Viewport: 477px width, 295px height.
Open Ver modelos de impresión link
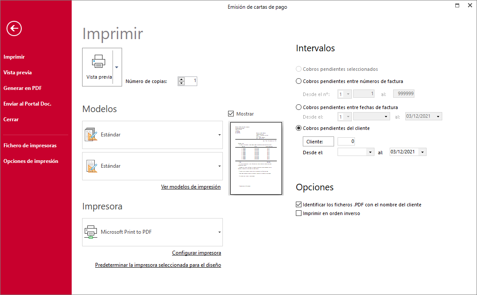click(191, 187)
